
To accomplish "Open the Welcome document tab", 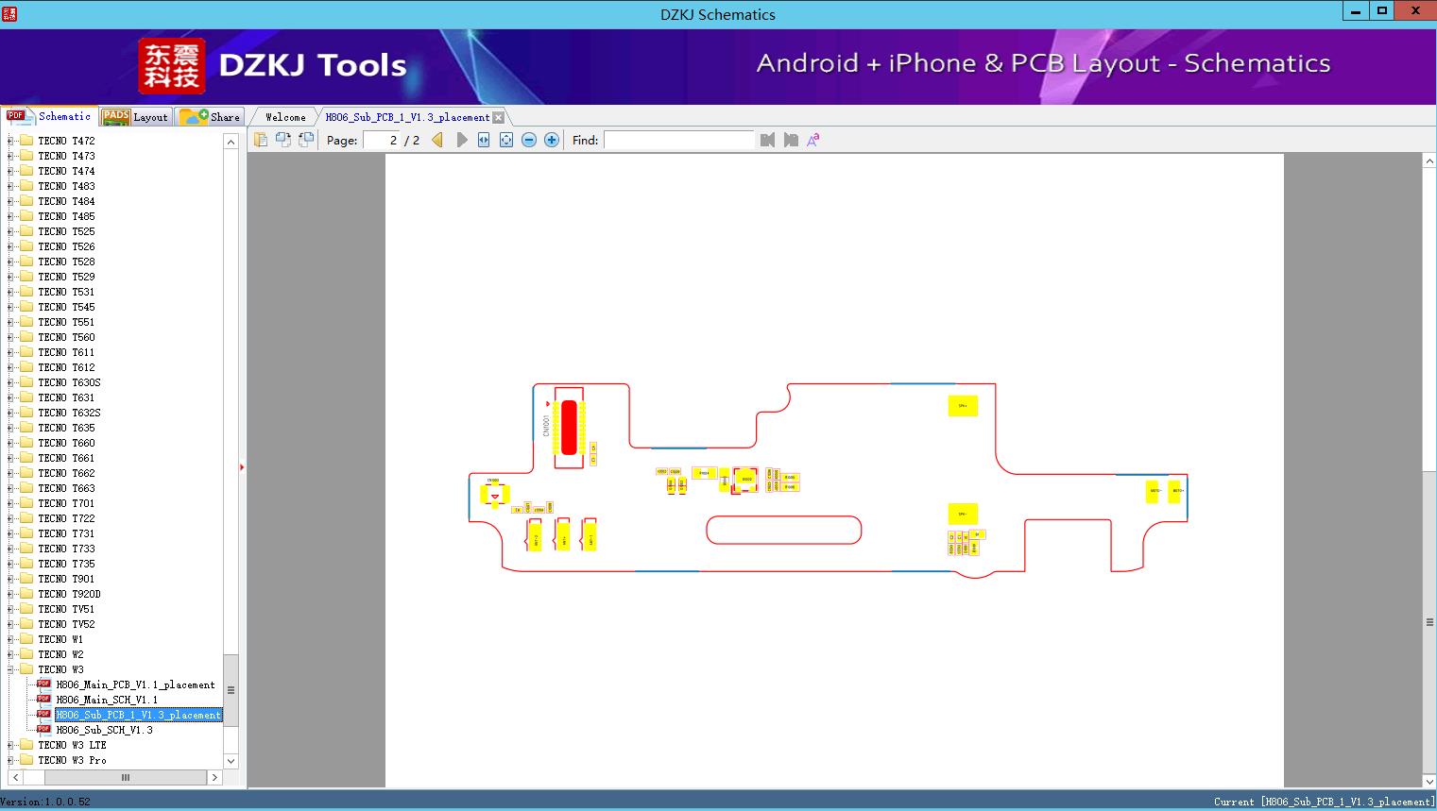I will coord(285,117).
